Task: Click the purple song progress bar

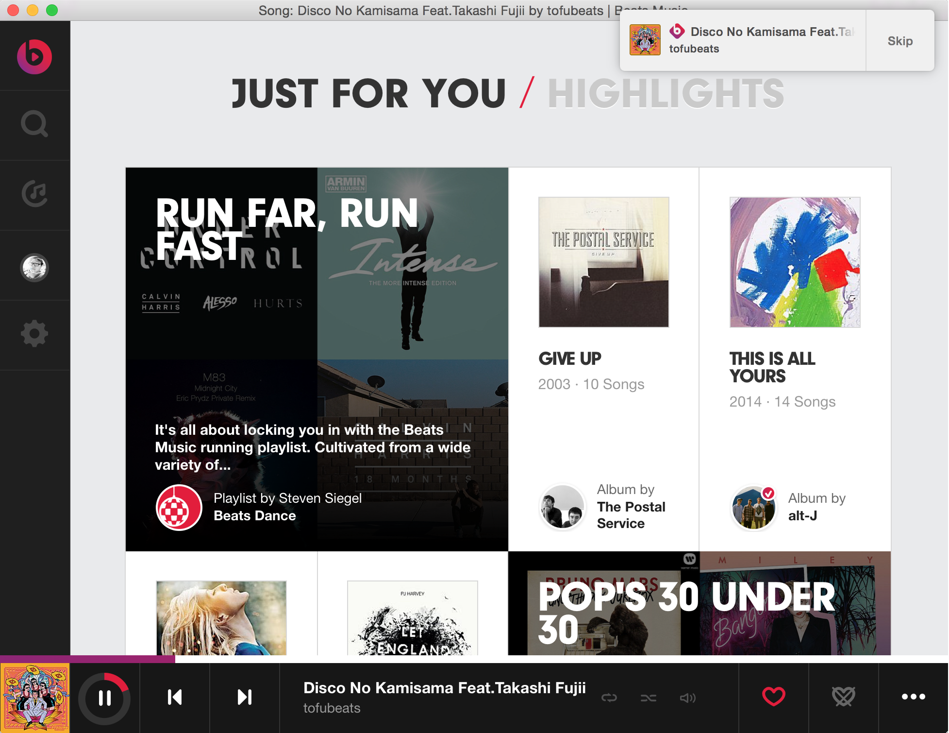Action: tap(87, 659)
